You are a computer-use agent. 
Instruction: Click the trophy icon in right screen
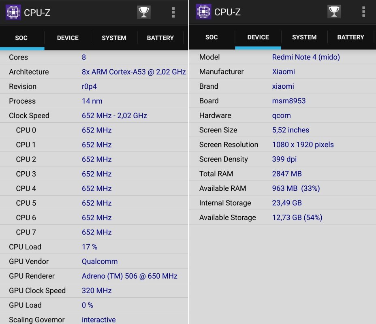click(334, 11)
